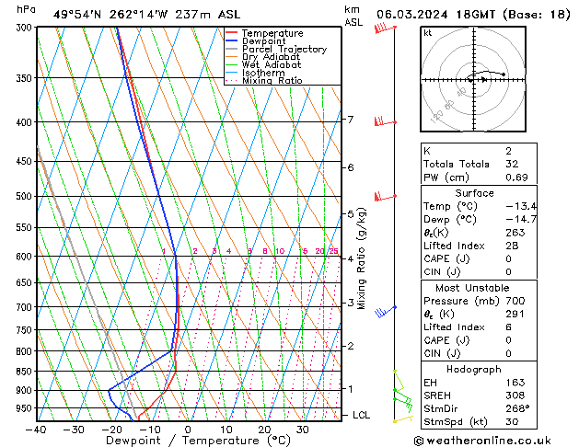This screenshot has width=579, height=447.
Task: Click the 'Wet Adiabat' legend label
Action: point(272,65)
